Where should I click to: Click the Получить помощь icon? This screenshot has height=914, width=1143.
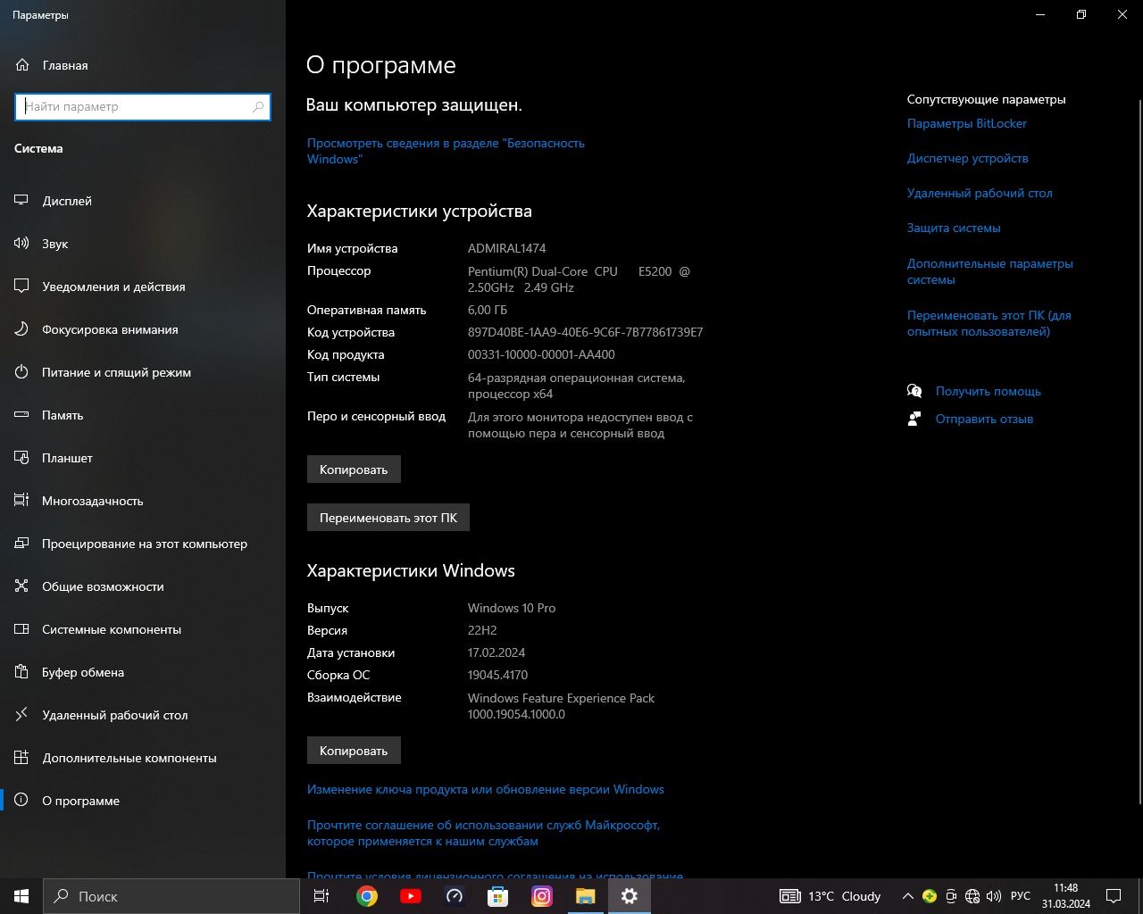914,391
